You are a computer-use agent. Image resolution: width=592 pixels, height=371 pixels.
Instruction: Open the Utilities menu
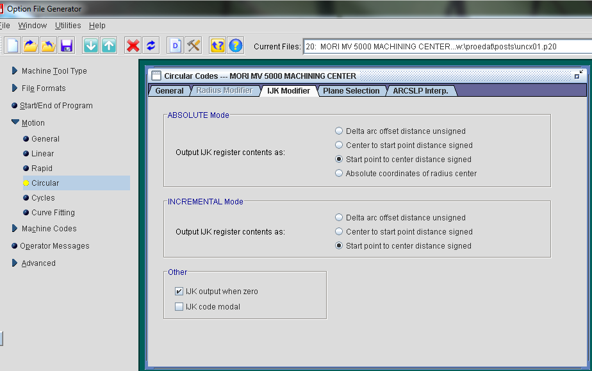[68, 25]
